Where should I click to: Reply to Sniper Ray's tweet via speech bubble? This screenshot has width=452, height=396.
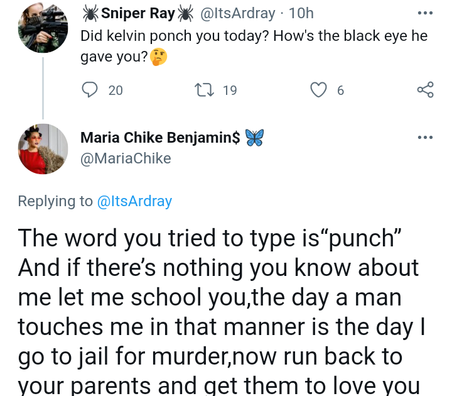pyautogui.click(x=90, y=90)
